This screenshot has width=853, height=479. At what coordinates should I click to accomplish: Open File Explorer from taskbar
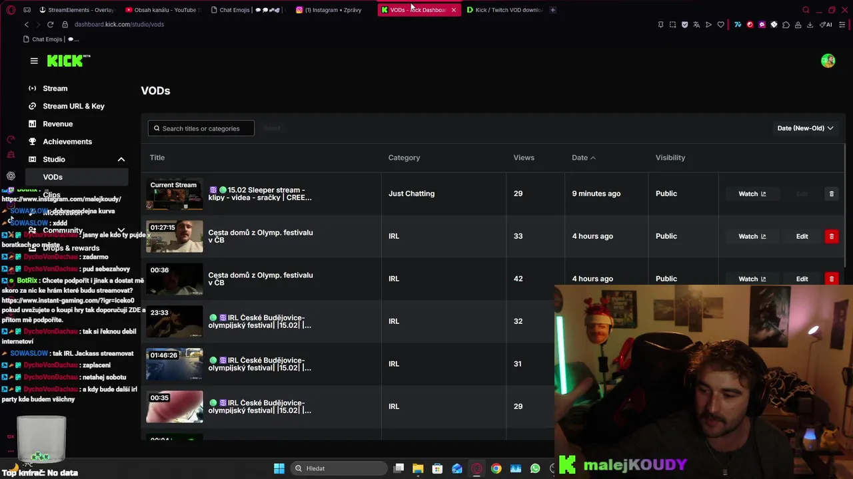pyautogui.click(x=418, y=468)
